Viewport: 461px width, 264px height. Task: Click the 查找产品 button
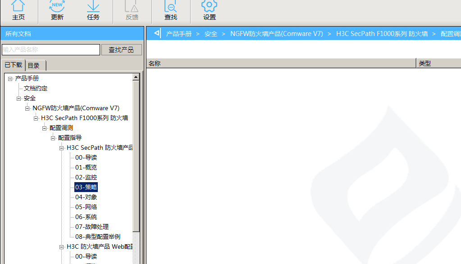coord(121,49)
